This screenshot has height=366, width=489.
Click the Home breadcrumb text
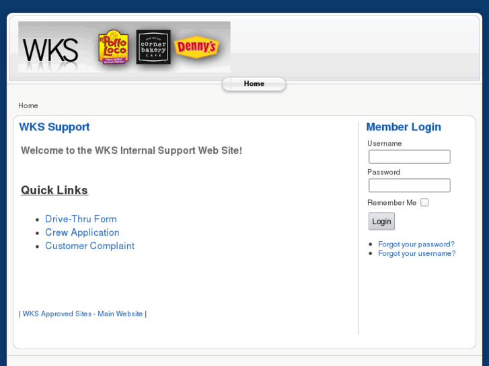pyautogui.click(x=28, y=105)
